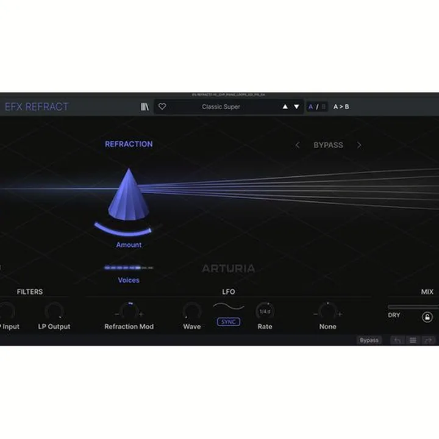
Task: Click the Rate knob showing 1/4 d
Action: click(265, 311)
